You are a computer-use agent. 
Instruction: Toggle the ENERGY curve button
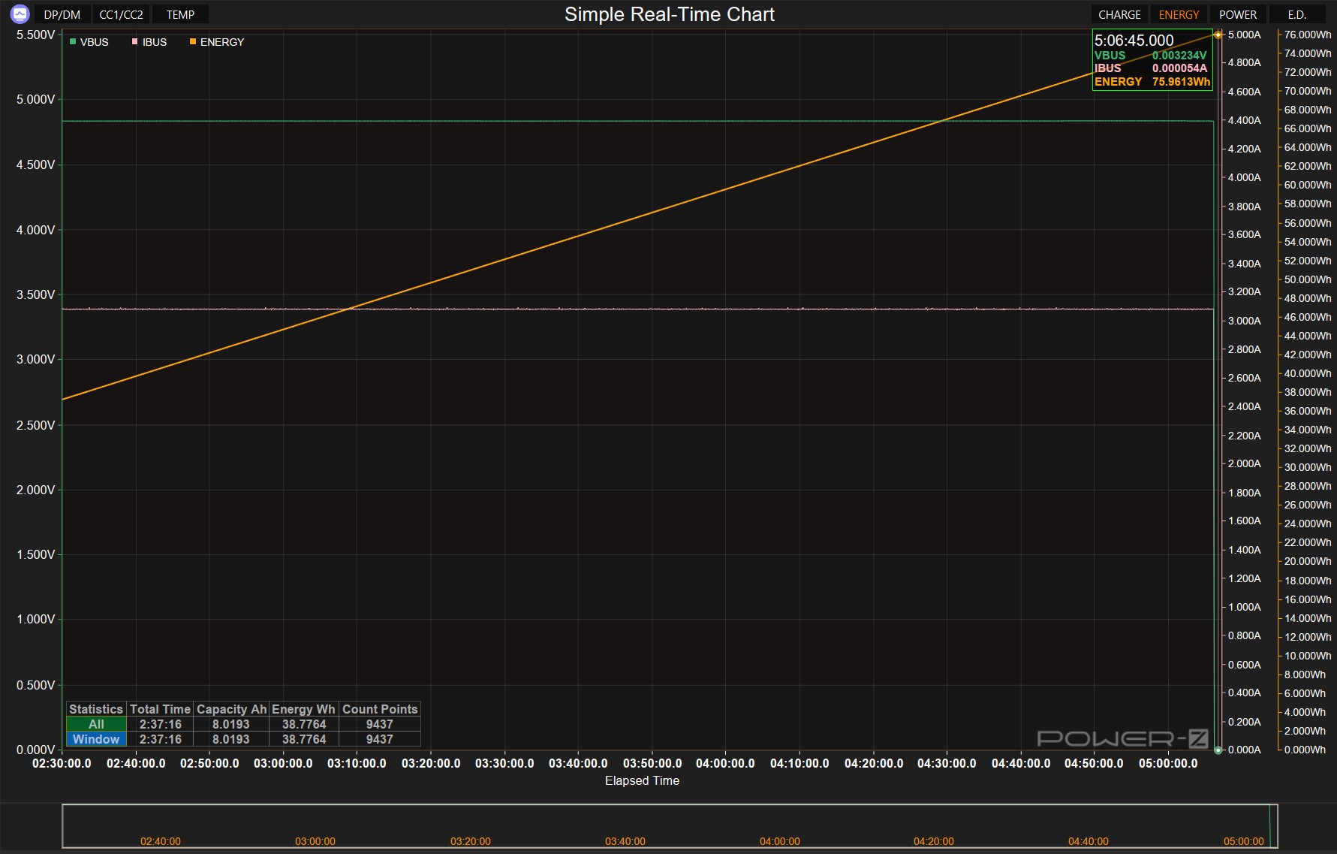click(x=1178, y=14)
